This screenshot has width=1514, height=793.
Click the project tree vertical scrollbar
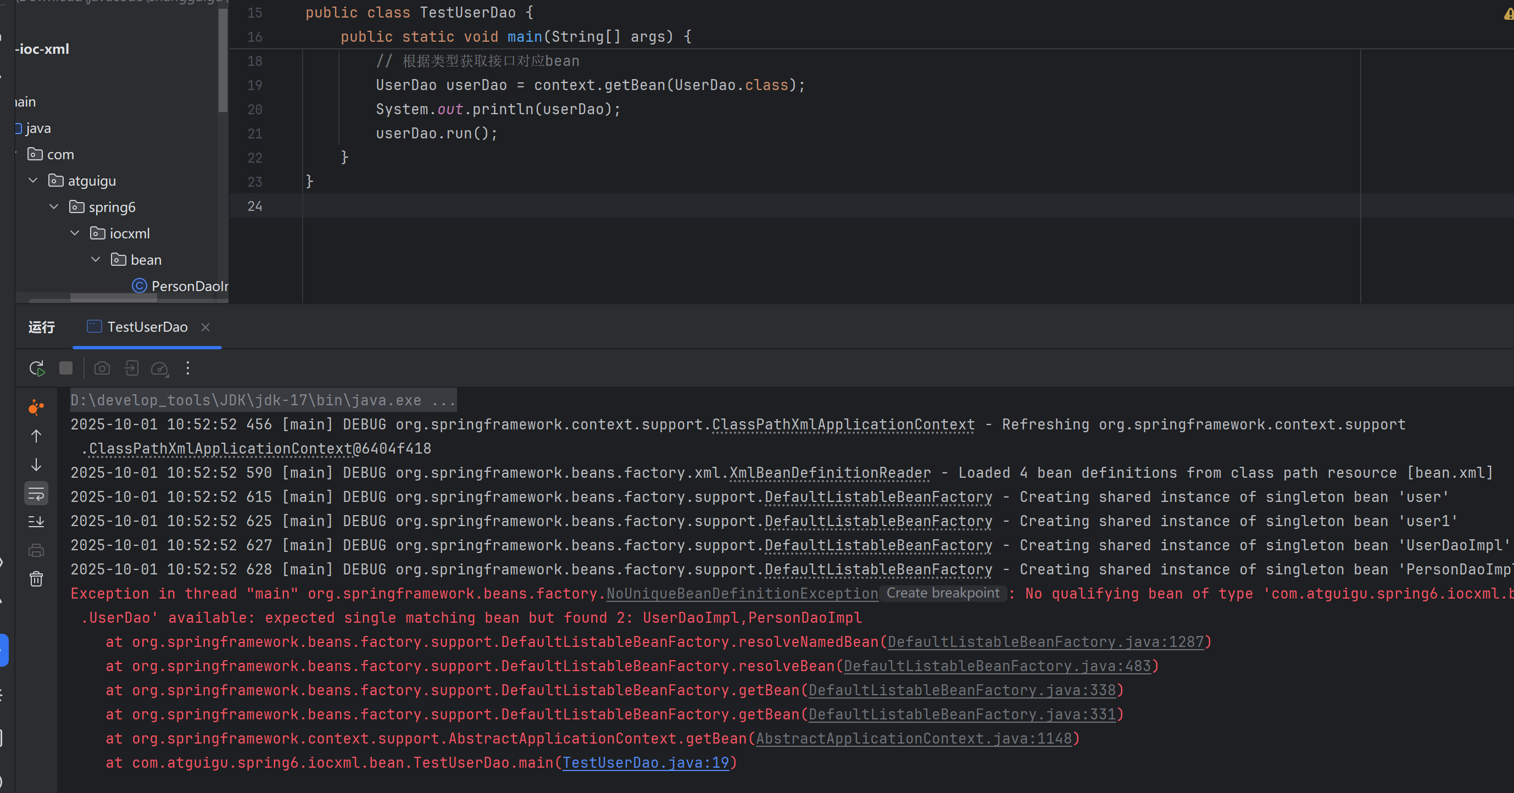222,61
